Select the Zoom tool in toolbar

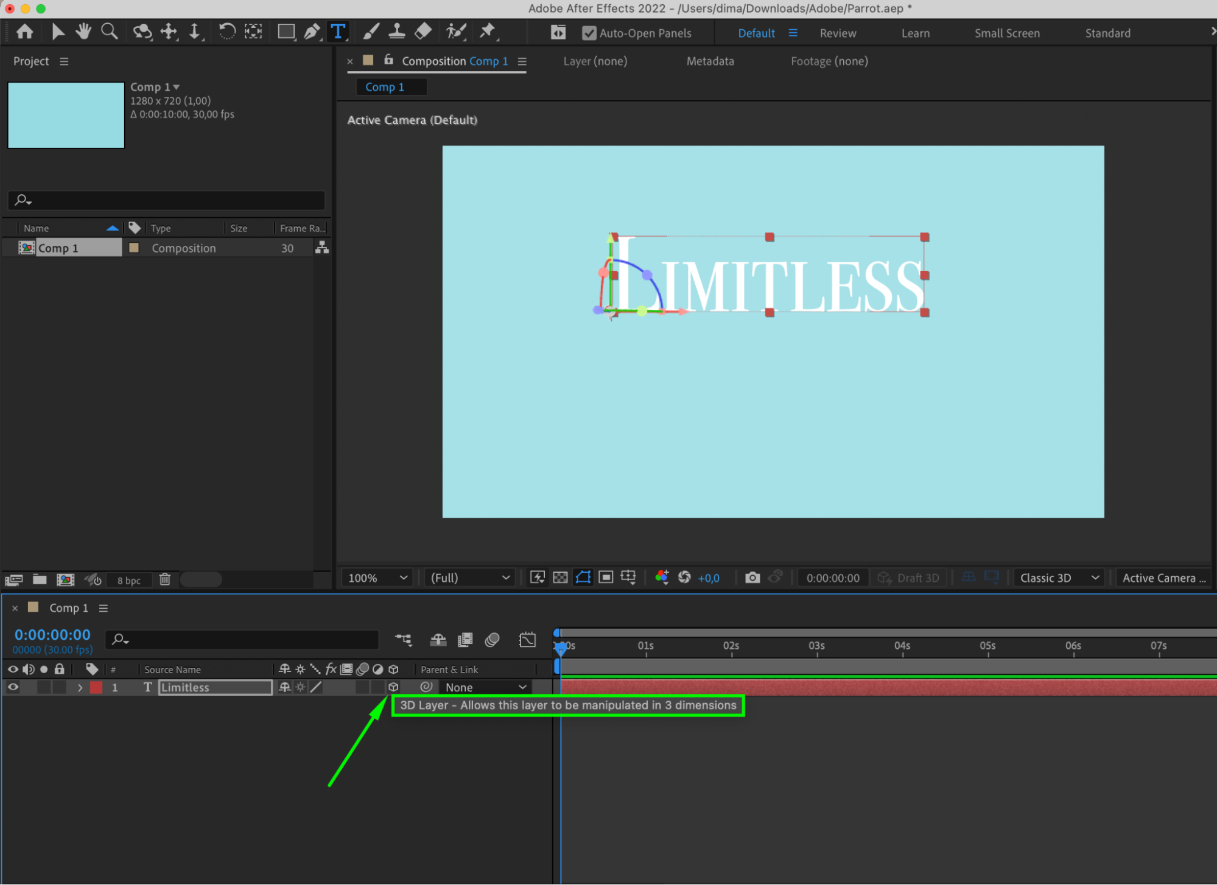[x=110, y=32]
